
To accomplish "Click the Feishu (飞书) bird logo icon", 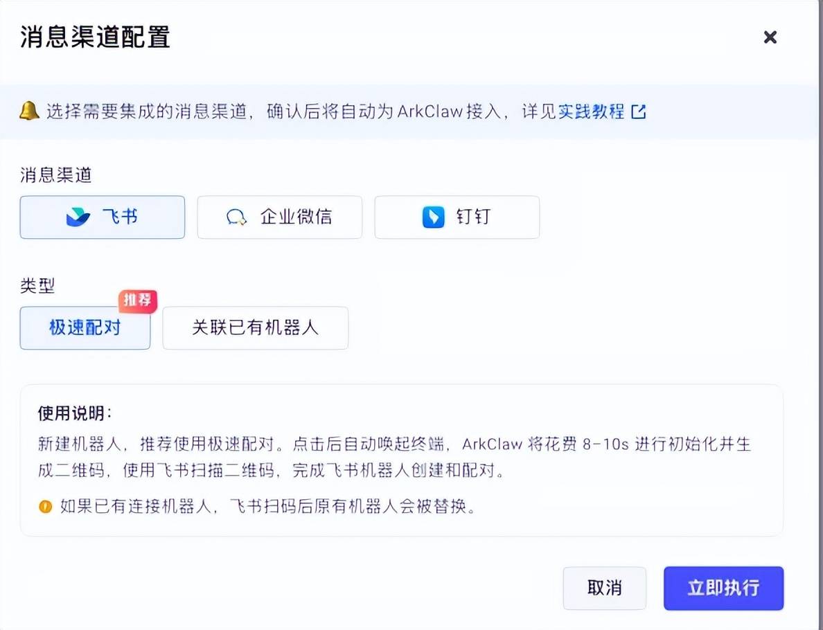I will (78, 217).
